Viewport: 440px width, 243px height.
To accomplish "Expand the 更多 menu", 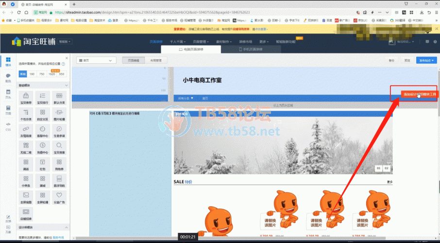I will pos(264,42).
